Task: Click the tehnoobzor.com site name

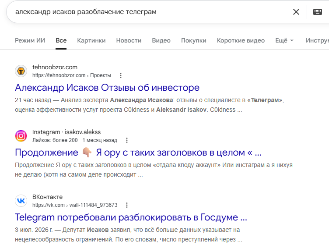Action: click(55, 67)
